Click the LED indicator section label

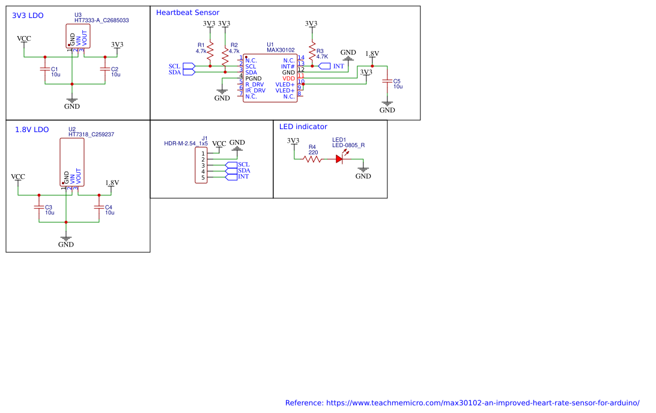click(303, 127)
